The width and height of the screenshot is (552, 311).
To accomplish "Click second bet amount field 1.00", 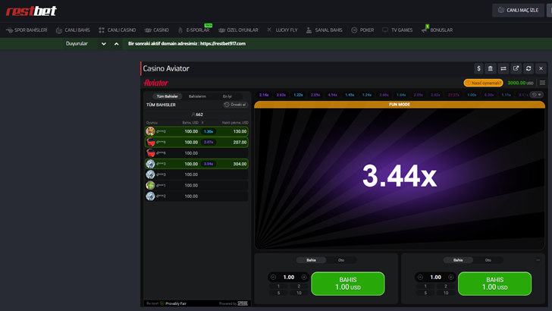I will [x=435, y=277].
